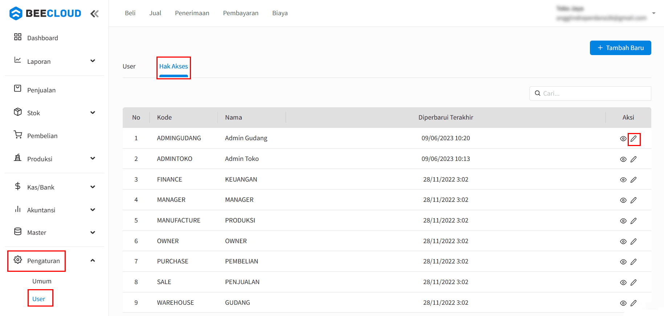Viewport: 664px width, 316px height.
Task: Click the Penjualan sidebar icon
Action: [x=17, y=88]
